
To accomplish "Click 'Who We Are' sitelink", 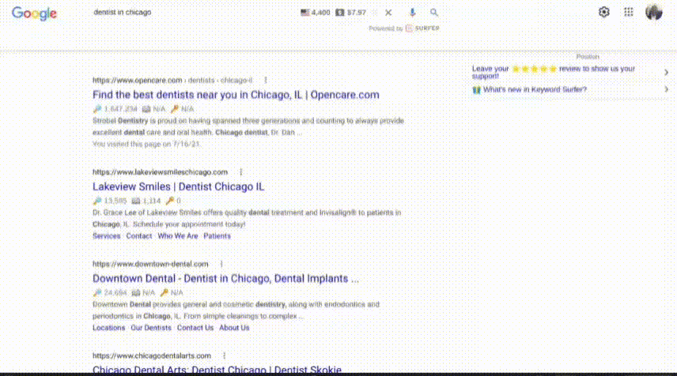I will pos(177,236).
